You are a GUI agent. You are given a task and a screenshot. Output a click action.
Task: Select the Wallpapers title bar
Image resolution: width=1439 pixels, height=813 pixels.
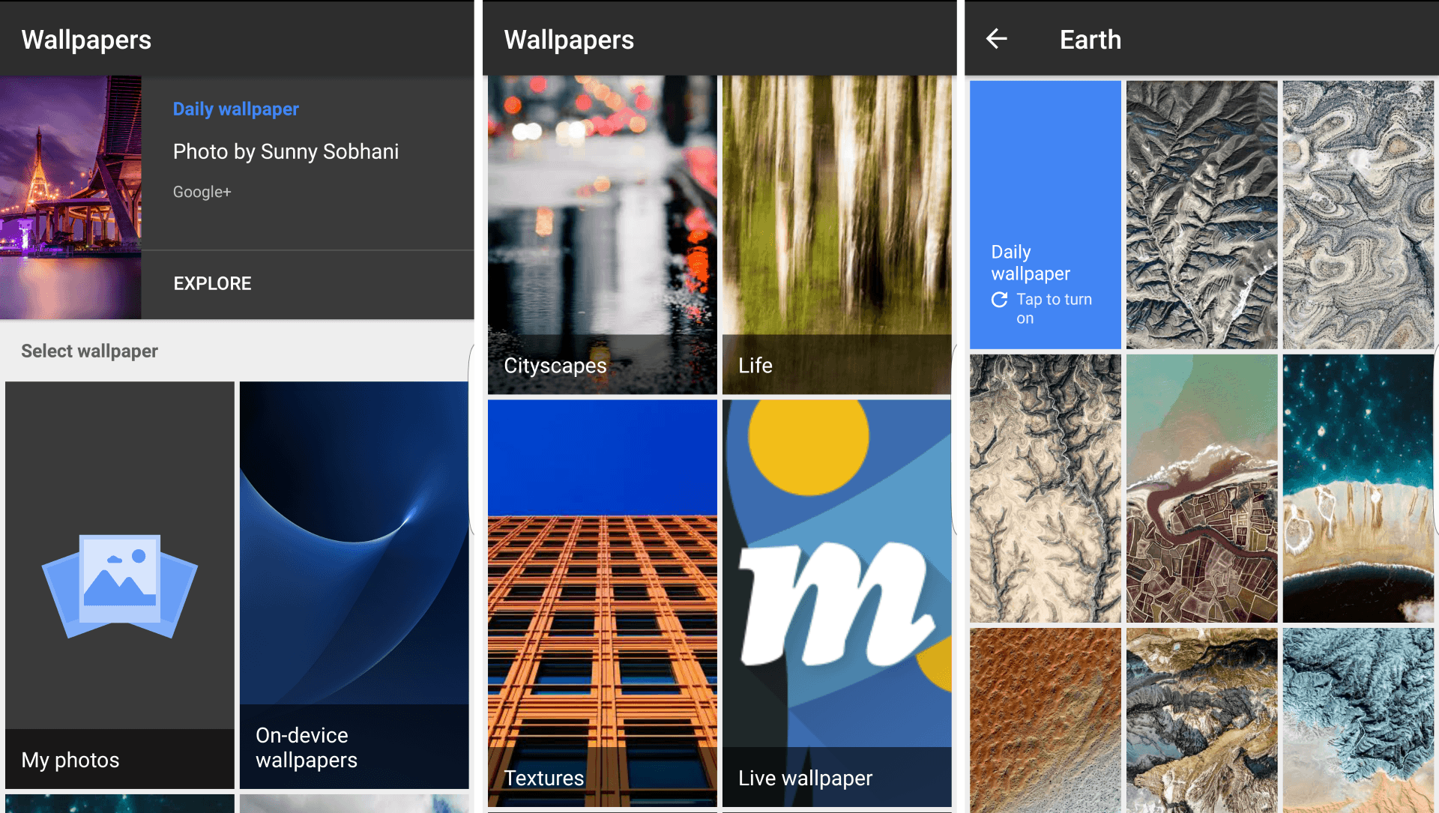pyautogui.click(x=86, y=39)
